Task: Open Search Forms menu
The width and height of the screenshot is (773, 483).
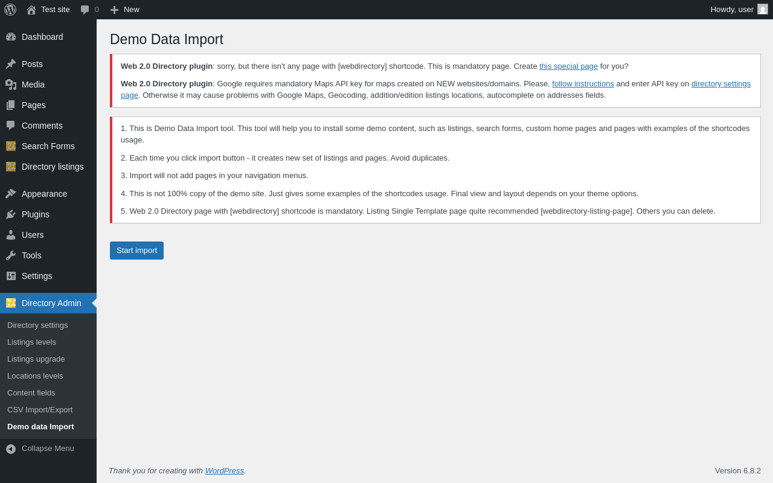Action: point(48,146)
